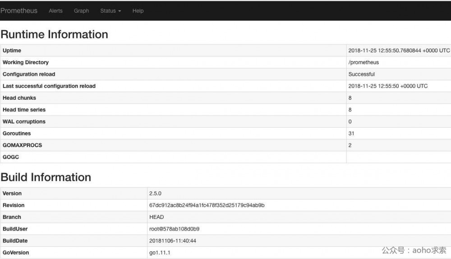
Task: Click the Head time series row label
Action: (x=24, y=110)
